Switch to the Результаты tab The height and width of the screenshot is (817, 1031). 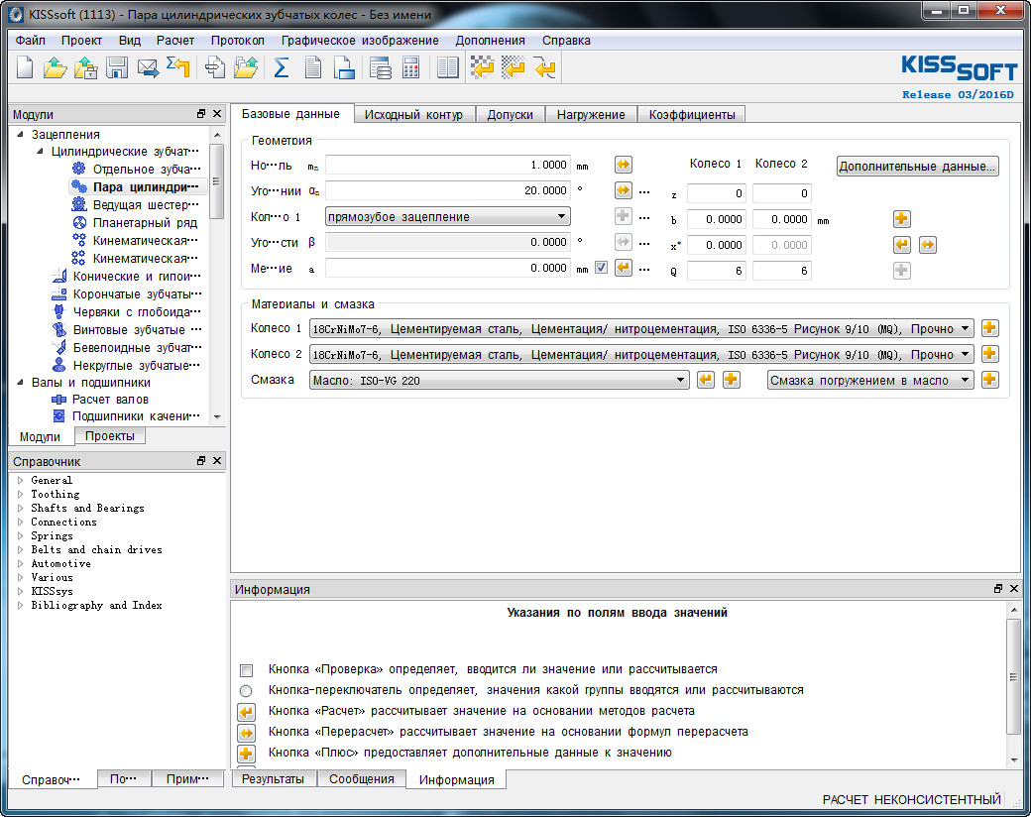coord(273,779)
